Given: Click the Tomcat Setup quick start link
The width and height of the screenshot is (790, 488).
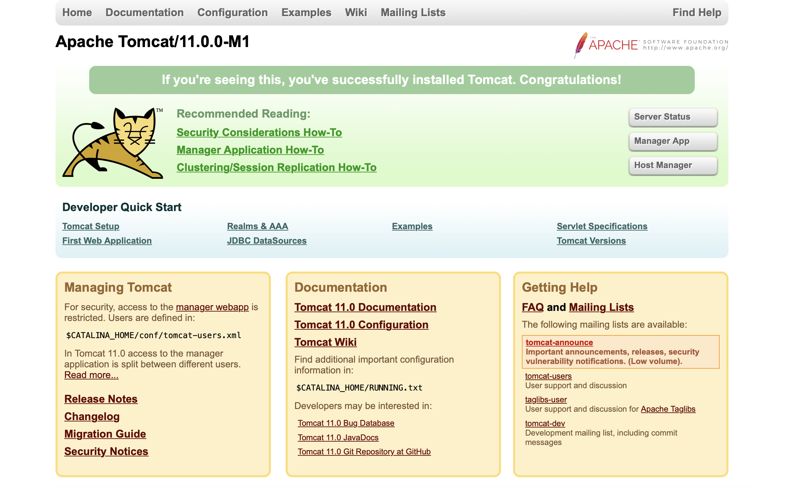Looking at the screenshot, I should (x=90, y=226).
